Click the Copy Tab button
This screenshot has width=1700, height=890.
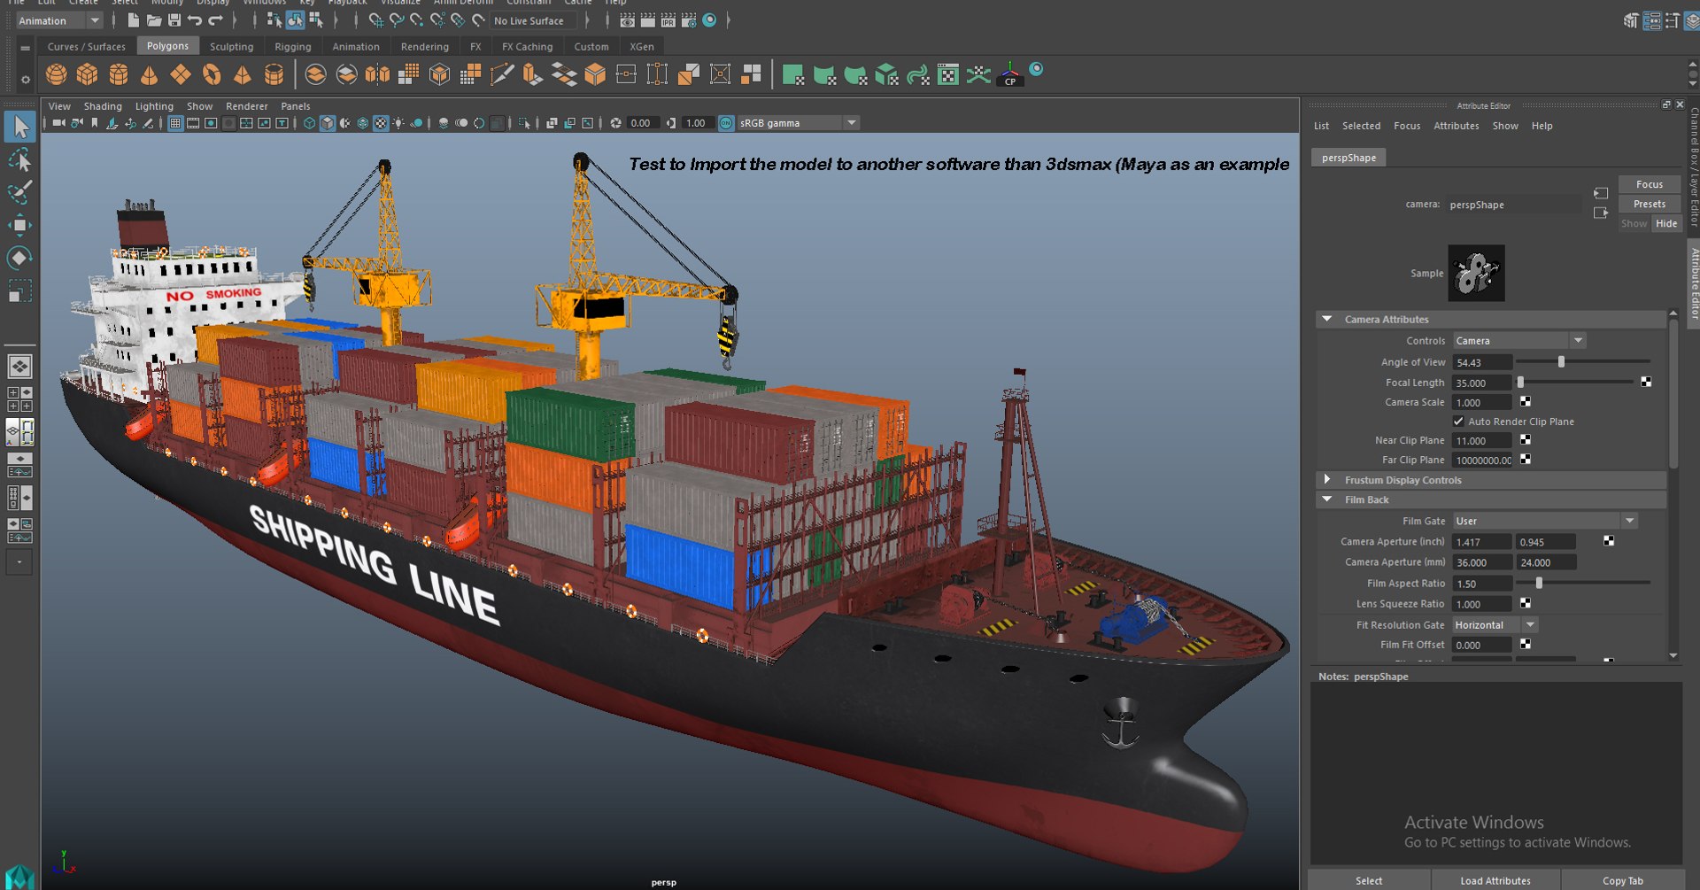1622,880
